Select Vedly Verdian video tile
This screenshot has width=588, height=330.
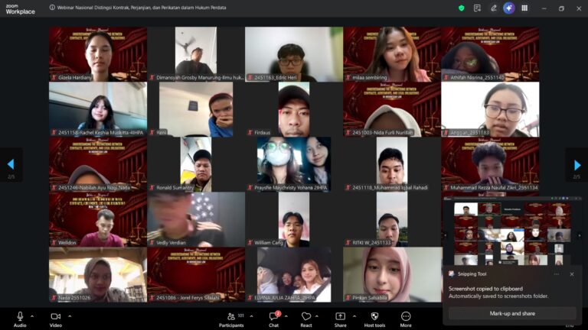click(196, 219)
